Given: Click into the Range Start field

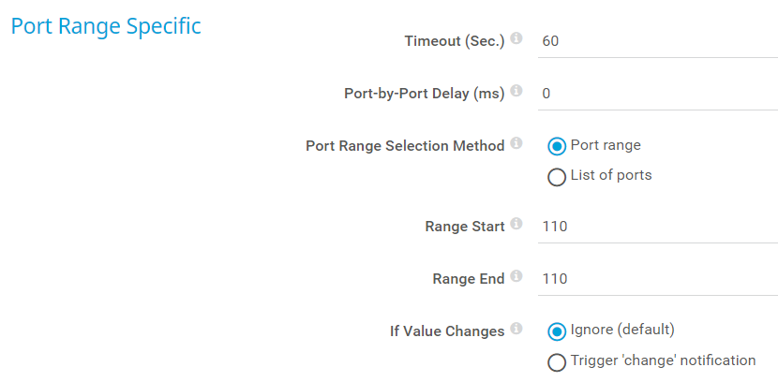Looking at the screenshot, I should [x=656, y=227].
